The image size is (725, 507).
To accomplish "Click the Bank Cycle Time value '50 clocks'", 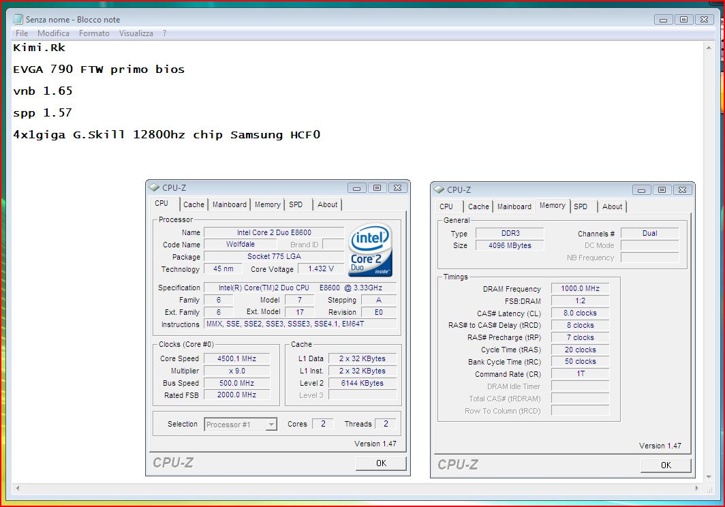I will tap(581, 361).
